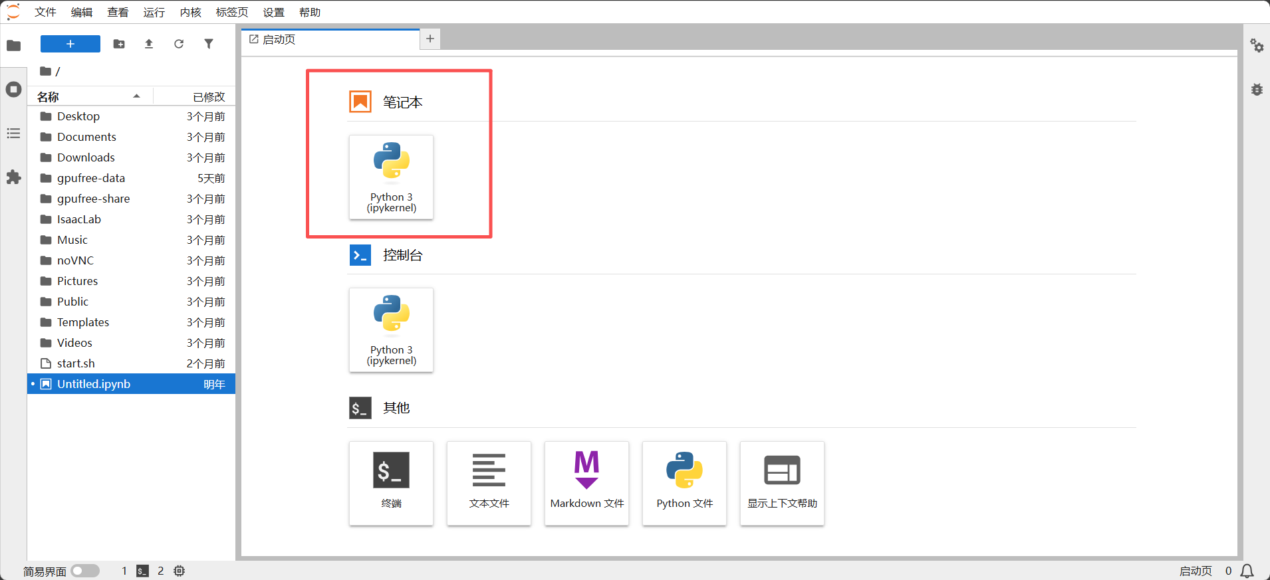Screen dimensions: 1270x580
Task: Toggle the 简易界面 simple interface switch
Action: coord(85,571)
